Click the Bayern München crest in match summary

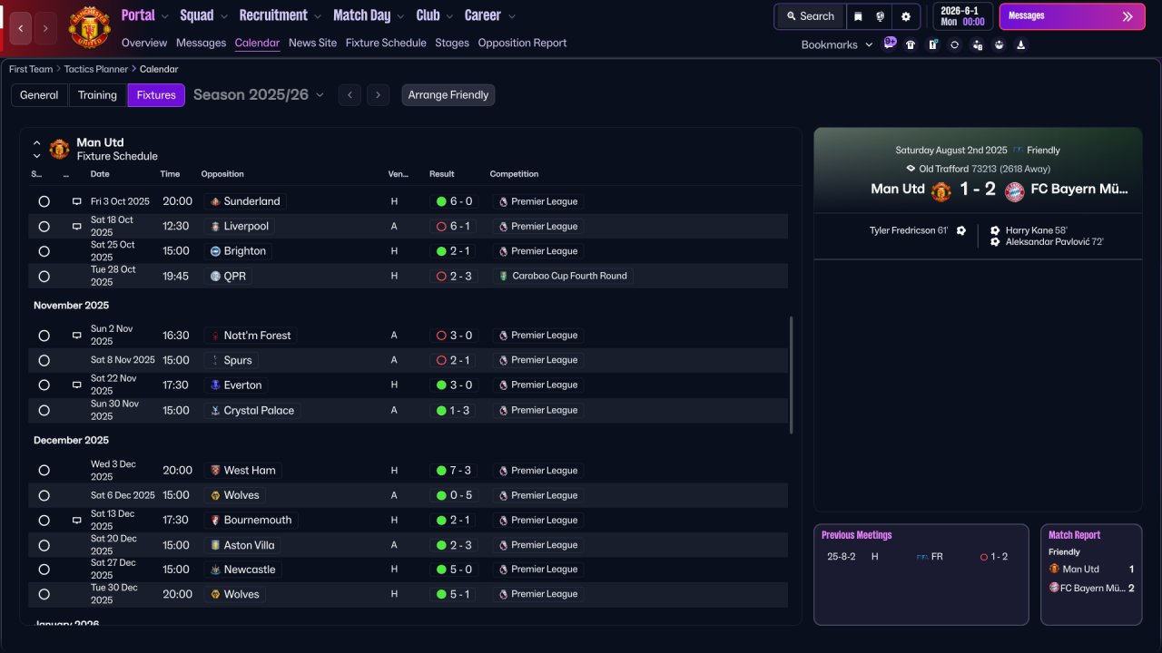[x=1014, y=191]
